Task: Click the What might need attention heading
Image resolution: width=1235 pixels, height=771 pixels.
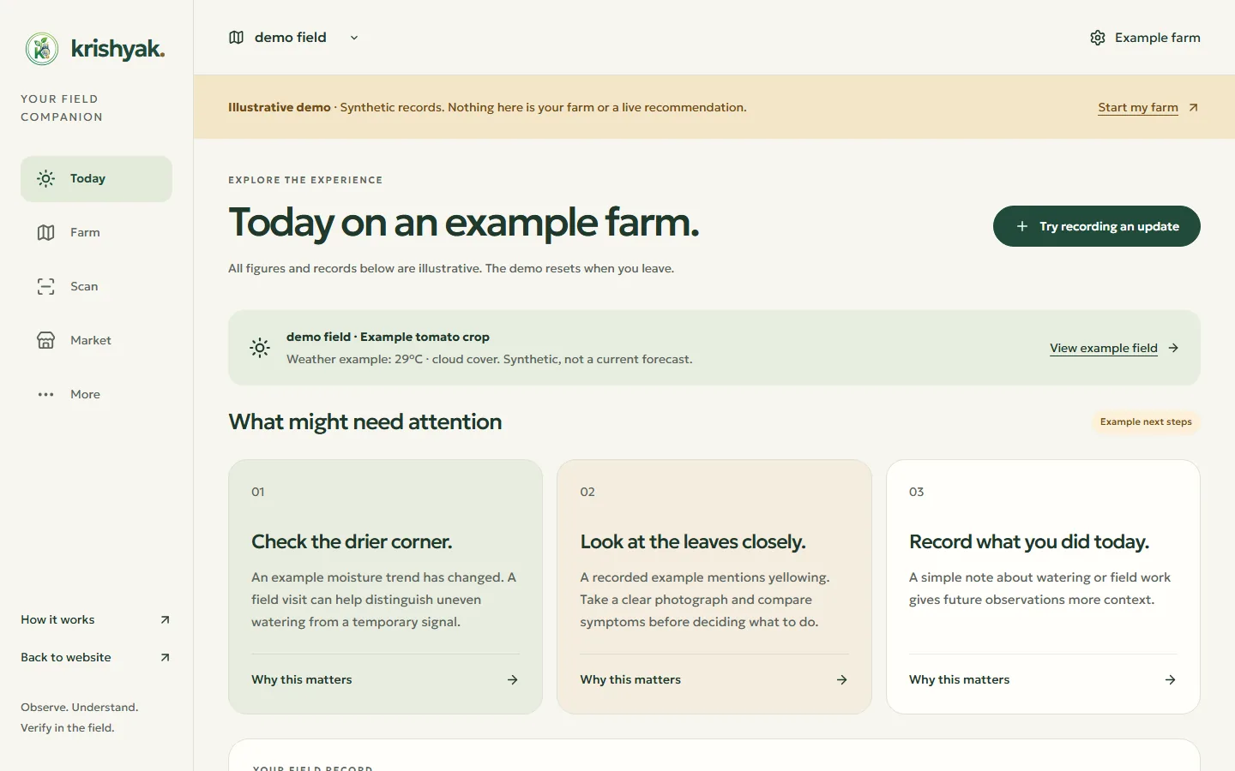Action: click(365, 421)
